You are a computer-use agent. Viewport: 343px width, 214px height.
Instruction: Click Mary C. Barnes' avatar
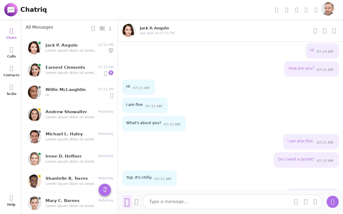[x=35, y=203]
